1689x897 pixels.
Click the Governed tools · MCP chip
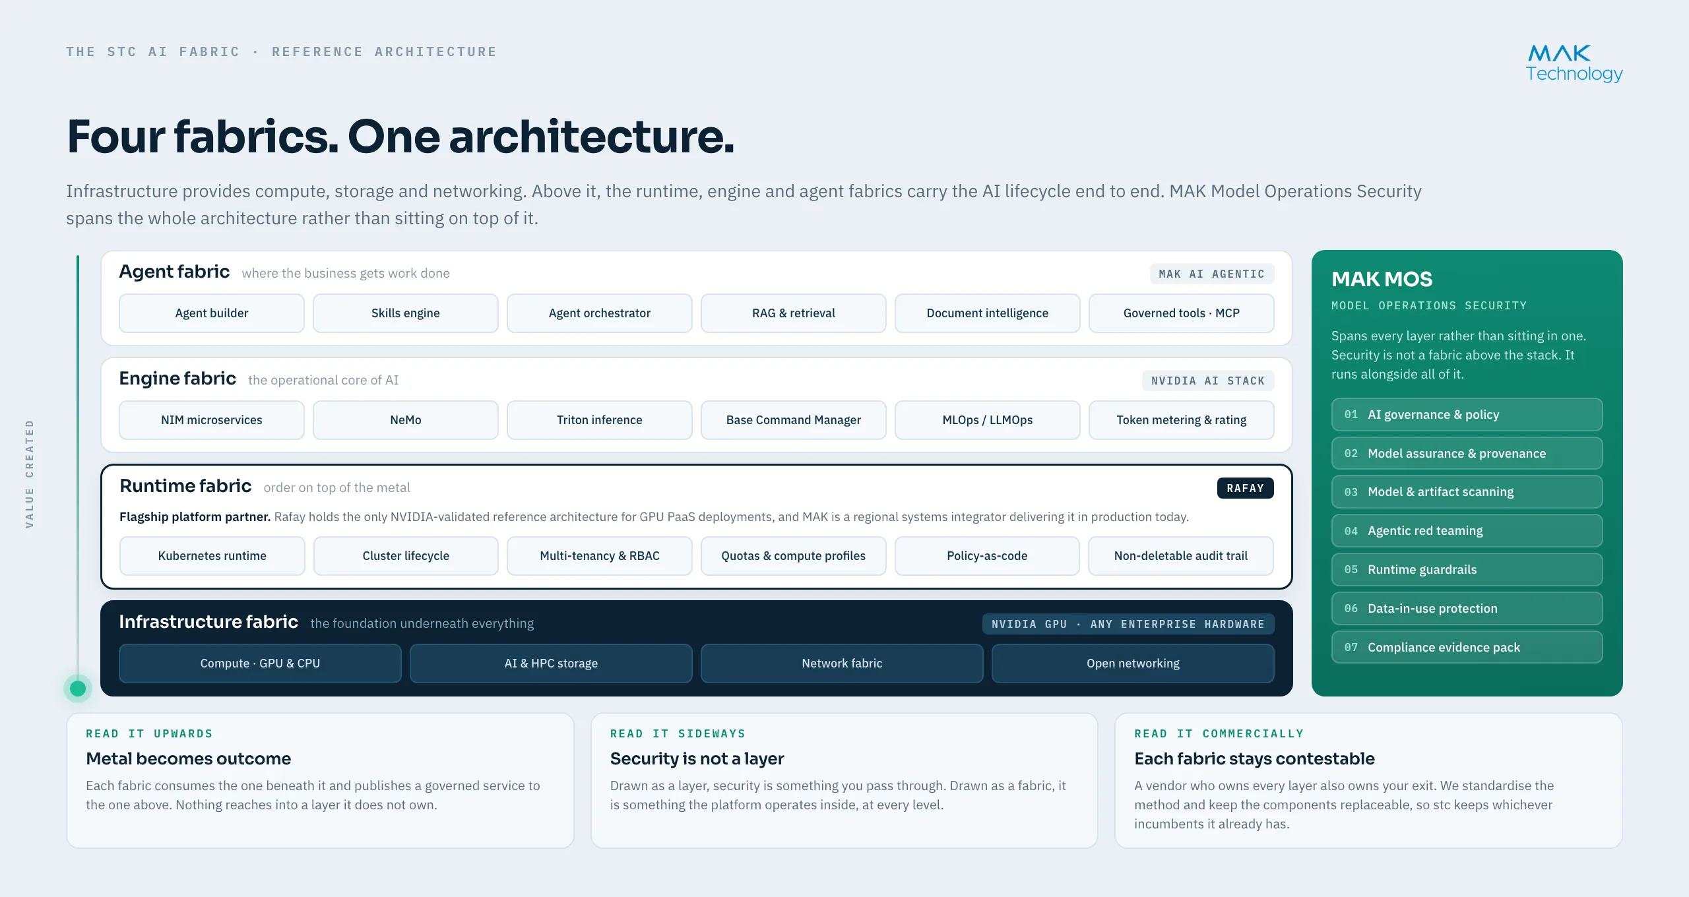pyautogui.click(x=1182, y=313)
